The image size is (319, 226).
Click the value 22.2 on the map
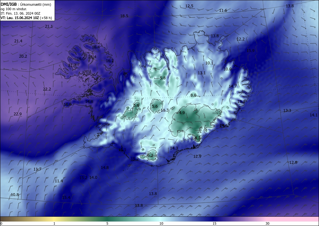(47, 89)
